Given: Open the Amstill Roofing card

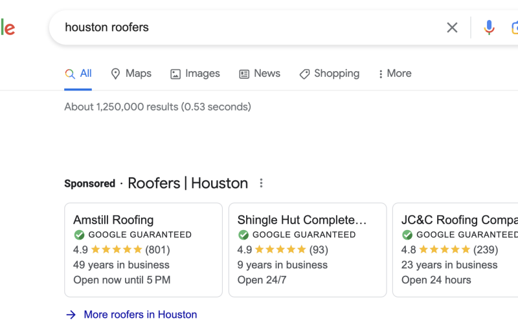Looking at the screenshot, I should coord(143,250).
